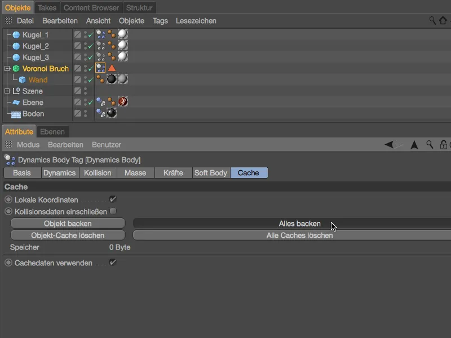Image resolution: width=451 pixels, height=338 pixels.
Task: Select the Wand object in the tree
Action: [x=38, y=79]
